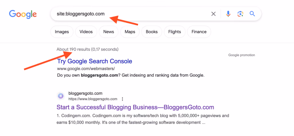This screenshot has height=136, width=294.
Task: Click the site:bloggersgoto.com search field
Action: pyautogui.click(x=129, y=14)
